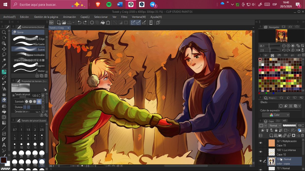Click the Redo arrow in command bar
The image size is (305, 171).
[85, 23]
